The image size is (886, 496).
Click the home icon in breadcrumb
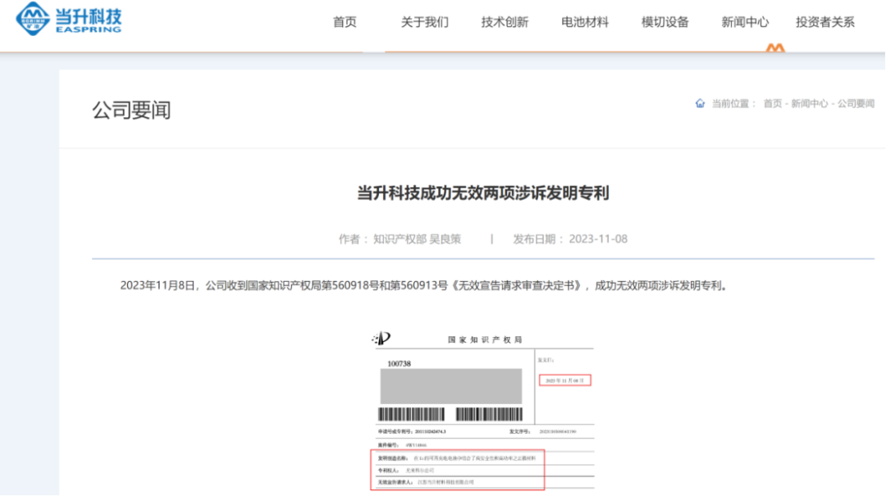pyautogui.click(x=700, y=103)
